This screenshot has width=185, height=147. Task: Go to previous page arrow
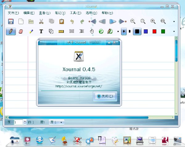click(102, 21)
